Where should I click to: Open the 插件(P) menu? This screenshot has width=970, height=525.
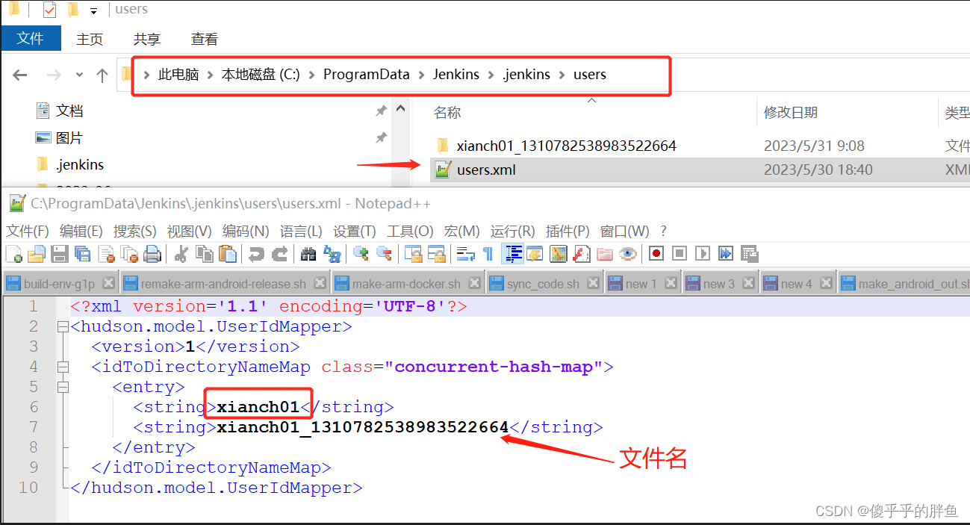568,231
